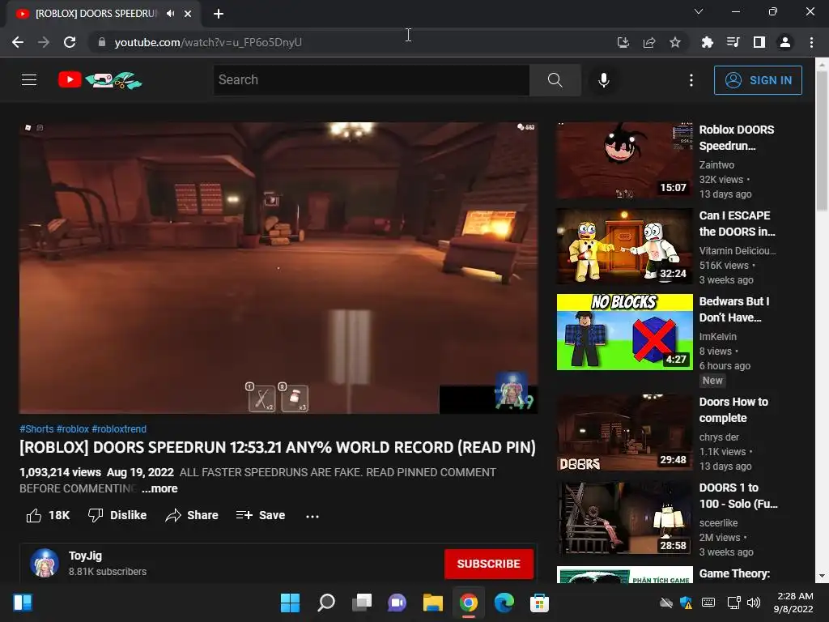Install app icon in address bar
The width and height of the screenshot is (829, 622).
(x=623, y=42)
